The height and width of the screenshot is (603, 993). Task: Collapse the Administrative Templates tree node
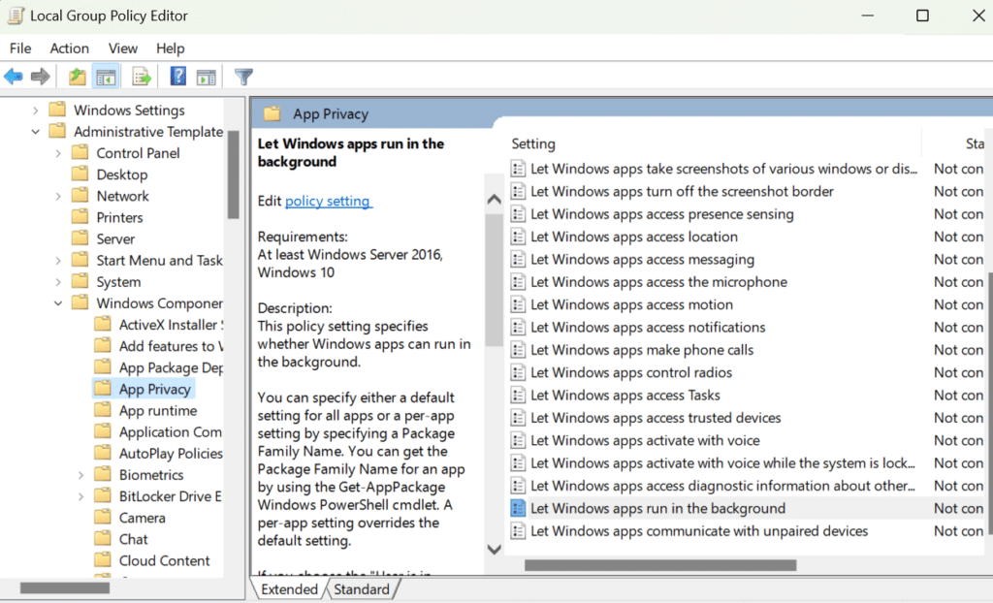[x=36, y=132]
